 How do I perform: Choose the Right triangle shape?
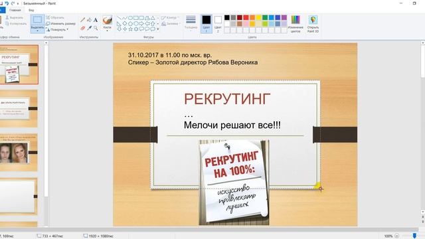click(119, 24)
